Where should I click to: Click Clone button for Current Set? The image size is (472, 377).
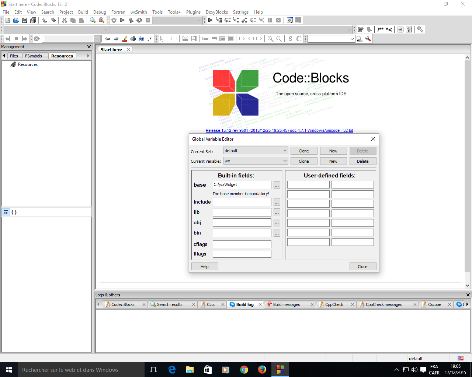click(304, 151)
